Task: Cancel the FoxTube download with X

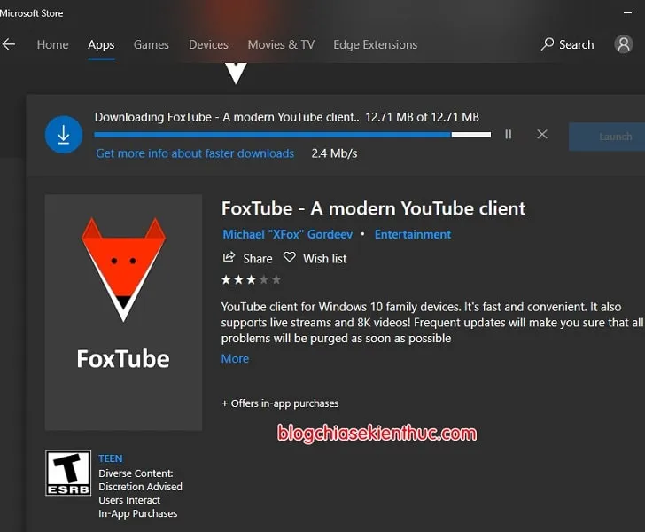Action: coord(542,134)
